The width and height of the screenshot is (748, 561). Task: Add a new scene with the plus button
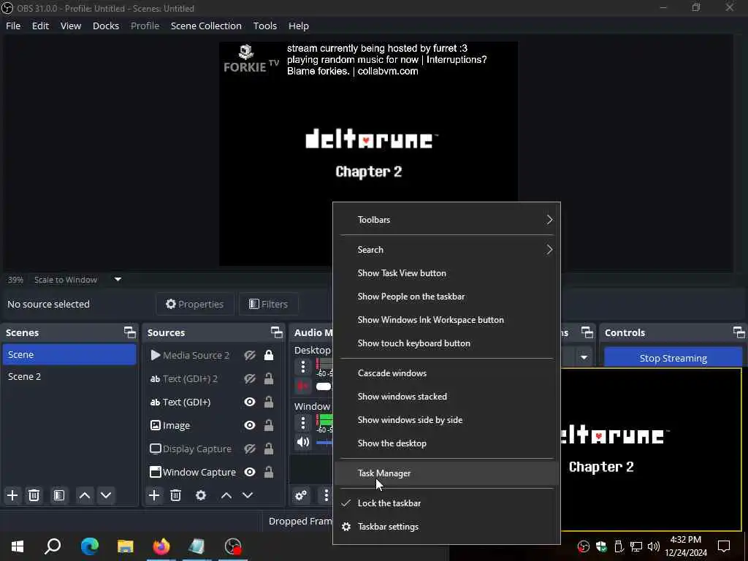(12, 495)
